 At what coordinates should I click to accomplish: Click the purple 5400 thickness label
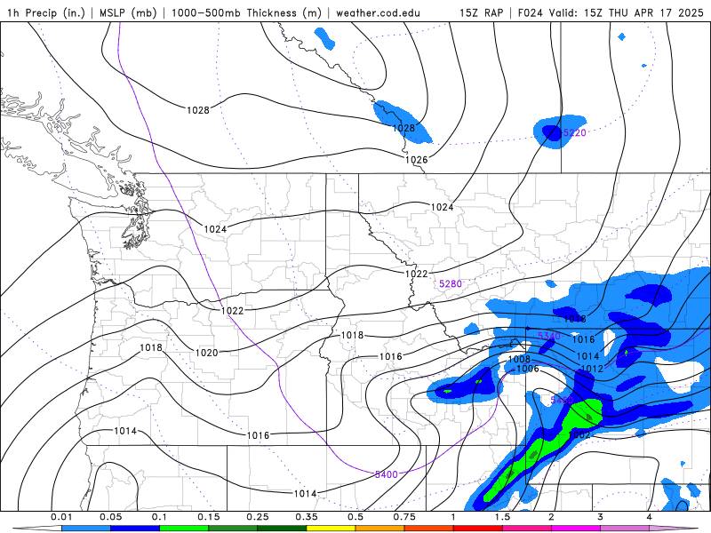pos(387,474)
